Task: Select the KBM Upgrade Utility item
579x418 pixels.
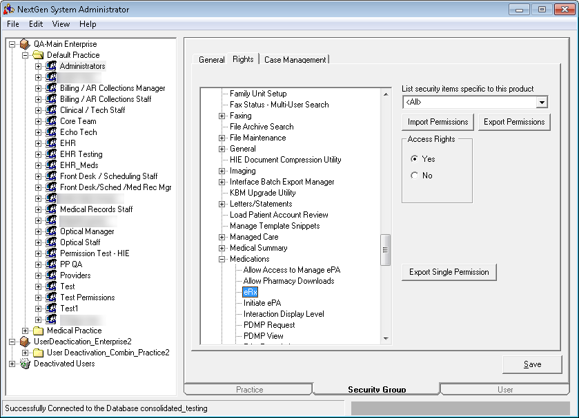Action: 262,193
